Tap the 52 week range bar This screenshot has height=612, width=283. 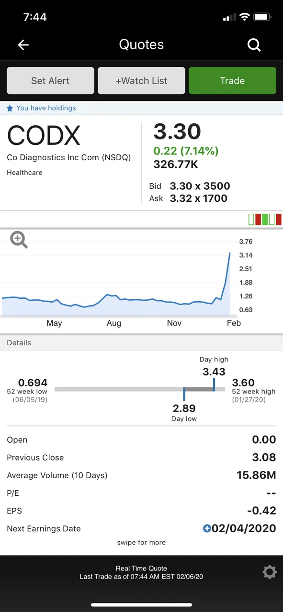[x=140, y=390]
